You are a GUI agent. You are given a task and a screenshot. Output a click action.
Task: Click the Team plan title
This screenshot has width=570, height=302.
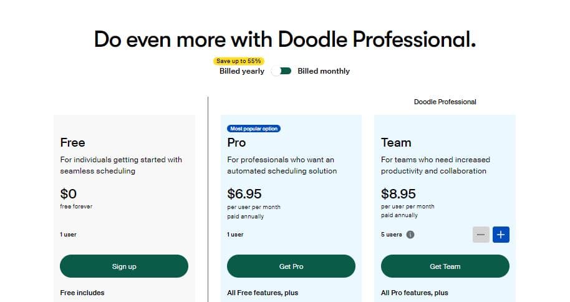coord(396,143)
